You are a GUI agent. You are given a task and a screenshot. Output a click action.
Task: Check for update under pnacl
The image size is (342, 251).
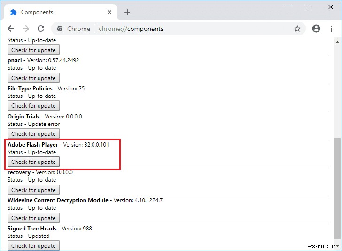[x=33, y=78]
